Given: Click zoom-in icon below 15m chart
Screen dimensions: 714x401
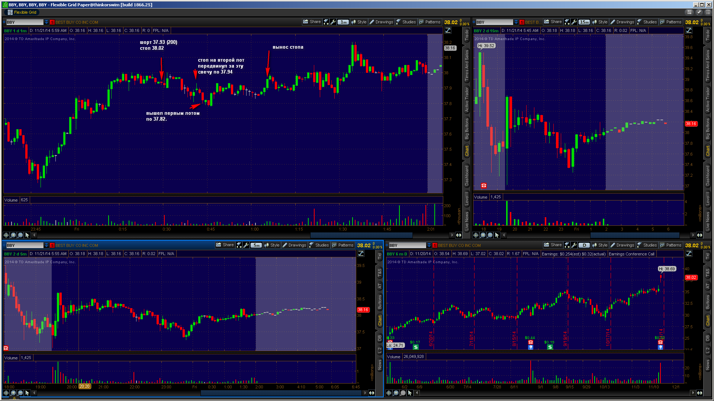Looking at the screenshot, I should 483,235.
